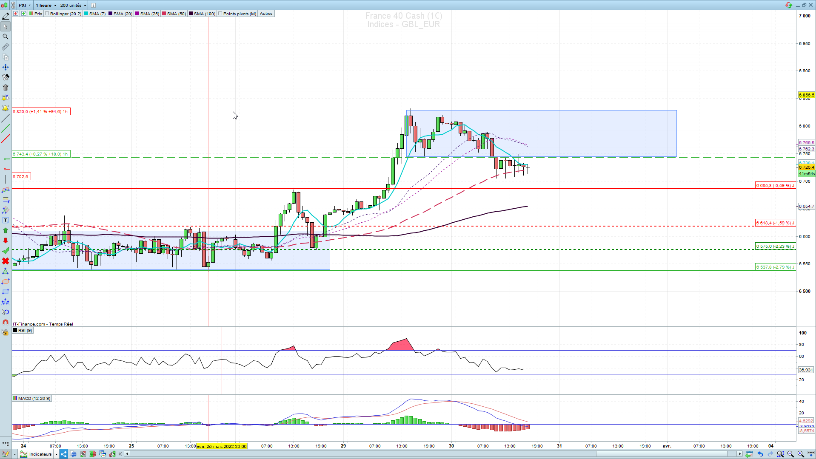Select the green trend line tool
Screen dimensions: 816x459
[x=6, y=128]
